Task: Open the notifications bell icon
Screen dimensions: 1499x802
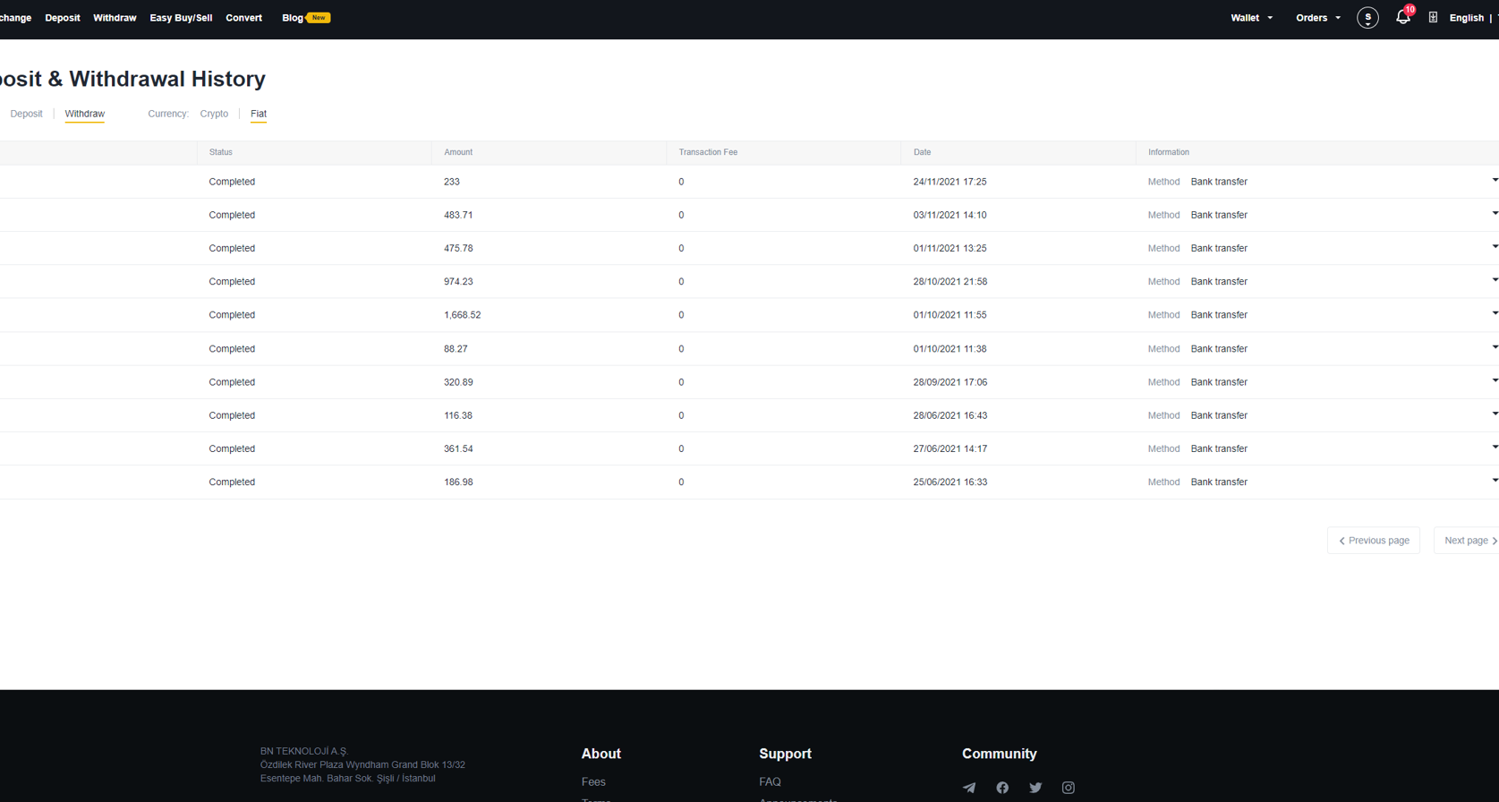Action: point(1402,18)
